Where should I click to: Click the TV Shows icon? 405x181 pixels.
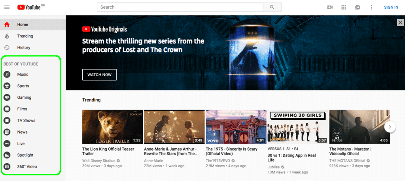pos(7,121)
